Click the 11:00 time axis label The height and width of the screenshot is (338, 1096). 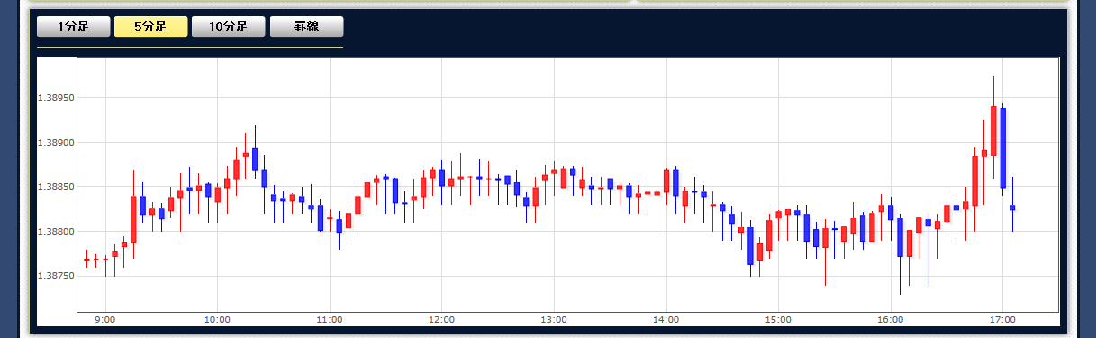click(330, 320)
